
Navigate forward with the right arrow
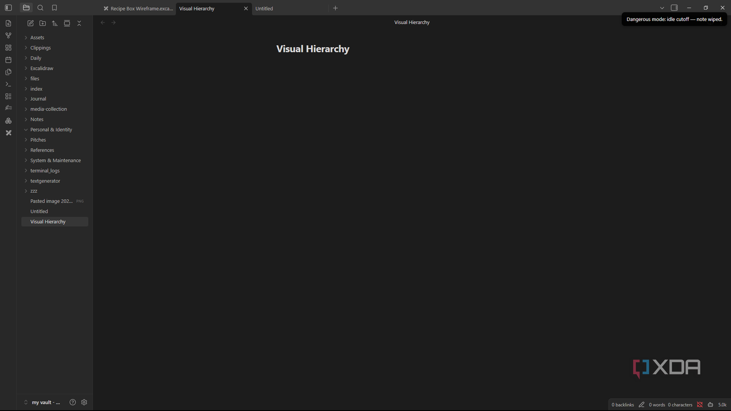pyautogui.click(x=114, y=22)
